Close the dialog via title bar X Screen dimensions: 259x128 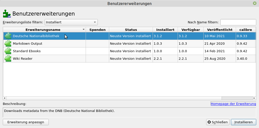(255, 4)
